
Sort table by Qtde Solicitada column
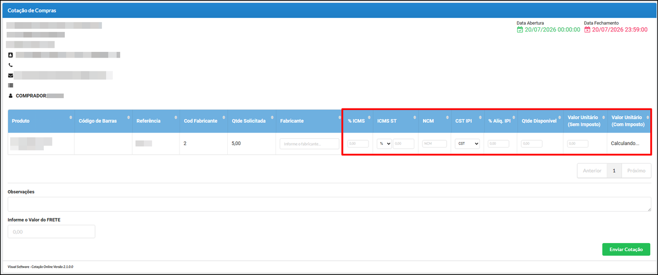[x=251, y=121]
